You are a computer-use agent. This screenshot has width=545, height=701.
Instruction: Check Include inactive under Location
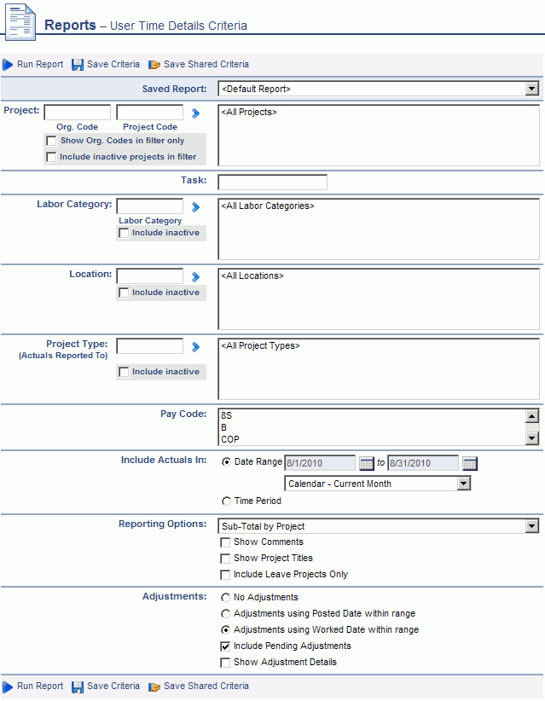tap(124, 293)
